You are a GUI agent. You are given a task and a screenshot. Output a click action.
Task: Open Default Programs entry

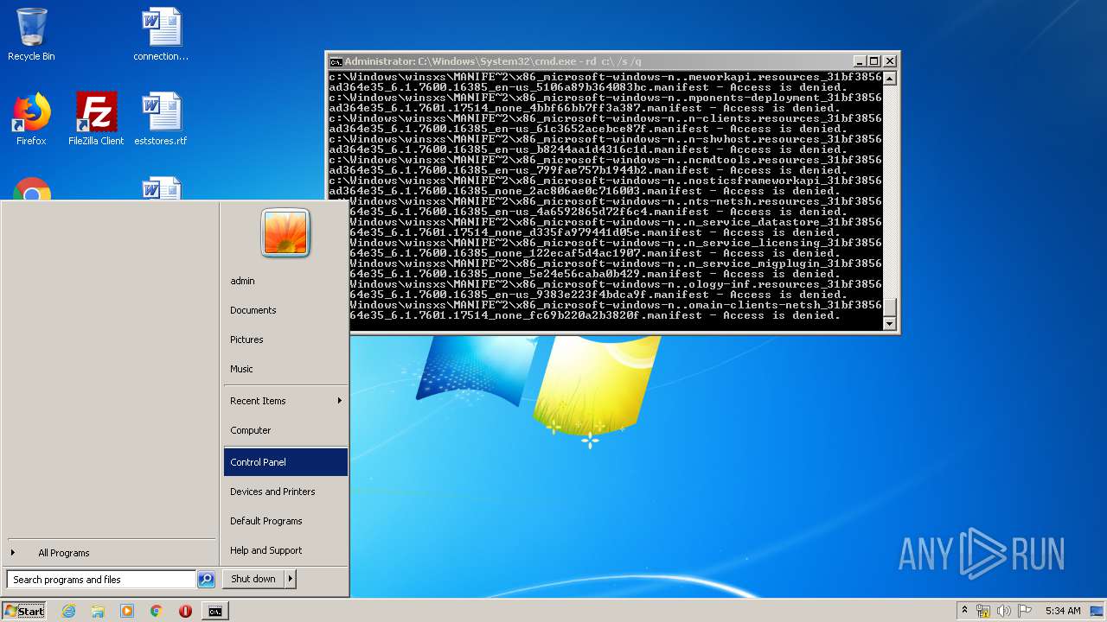pos(285,521)
